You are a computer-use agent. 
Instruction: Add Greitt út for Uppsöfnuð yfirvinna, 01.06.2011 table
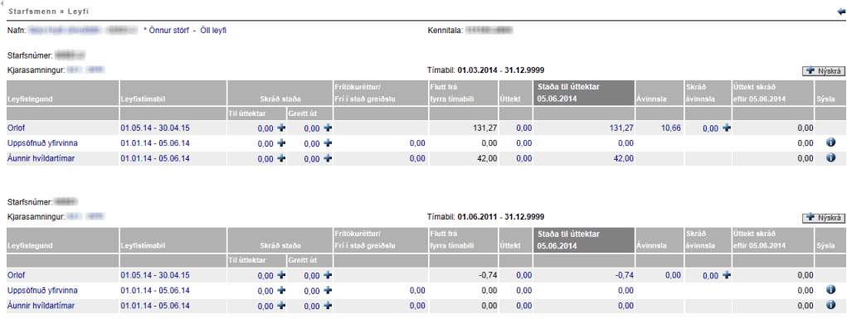coord(328,290)
